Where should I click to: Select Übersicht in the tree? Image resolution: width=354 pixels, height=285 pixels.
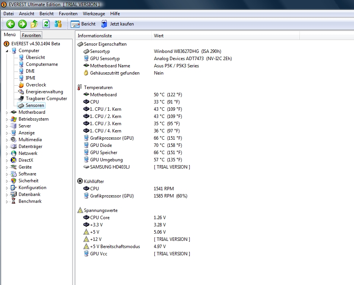click(x=35, y=57)
